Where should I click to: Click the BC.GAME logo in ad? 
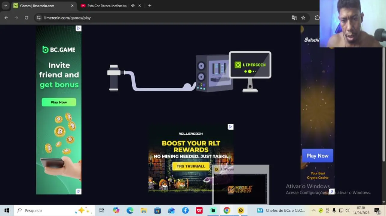pyautogui.click(x=59, y=50)
